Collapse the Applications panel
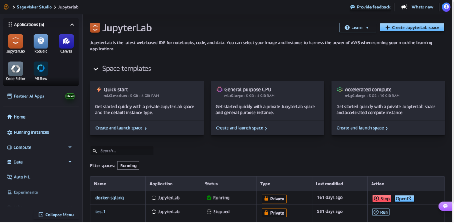The width and height of the screenshot is (454, 223). coord(72,25)
